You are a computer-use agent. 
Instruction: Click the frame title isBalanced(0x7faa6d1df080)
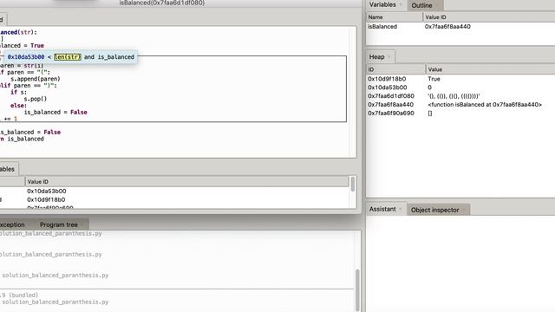[x=162, y=3]
